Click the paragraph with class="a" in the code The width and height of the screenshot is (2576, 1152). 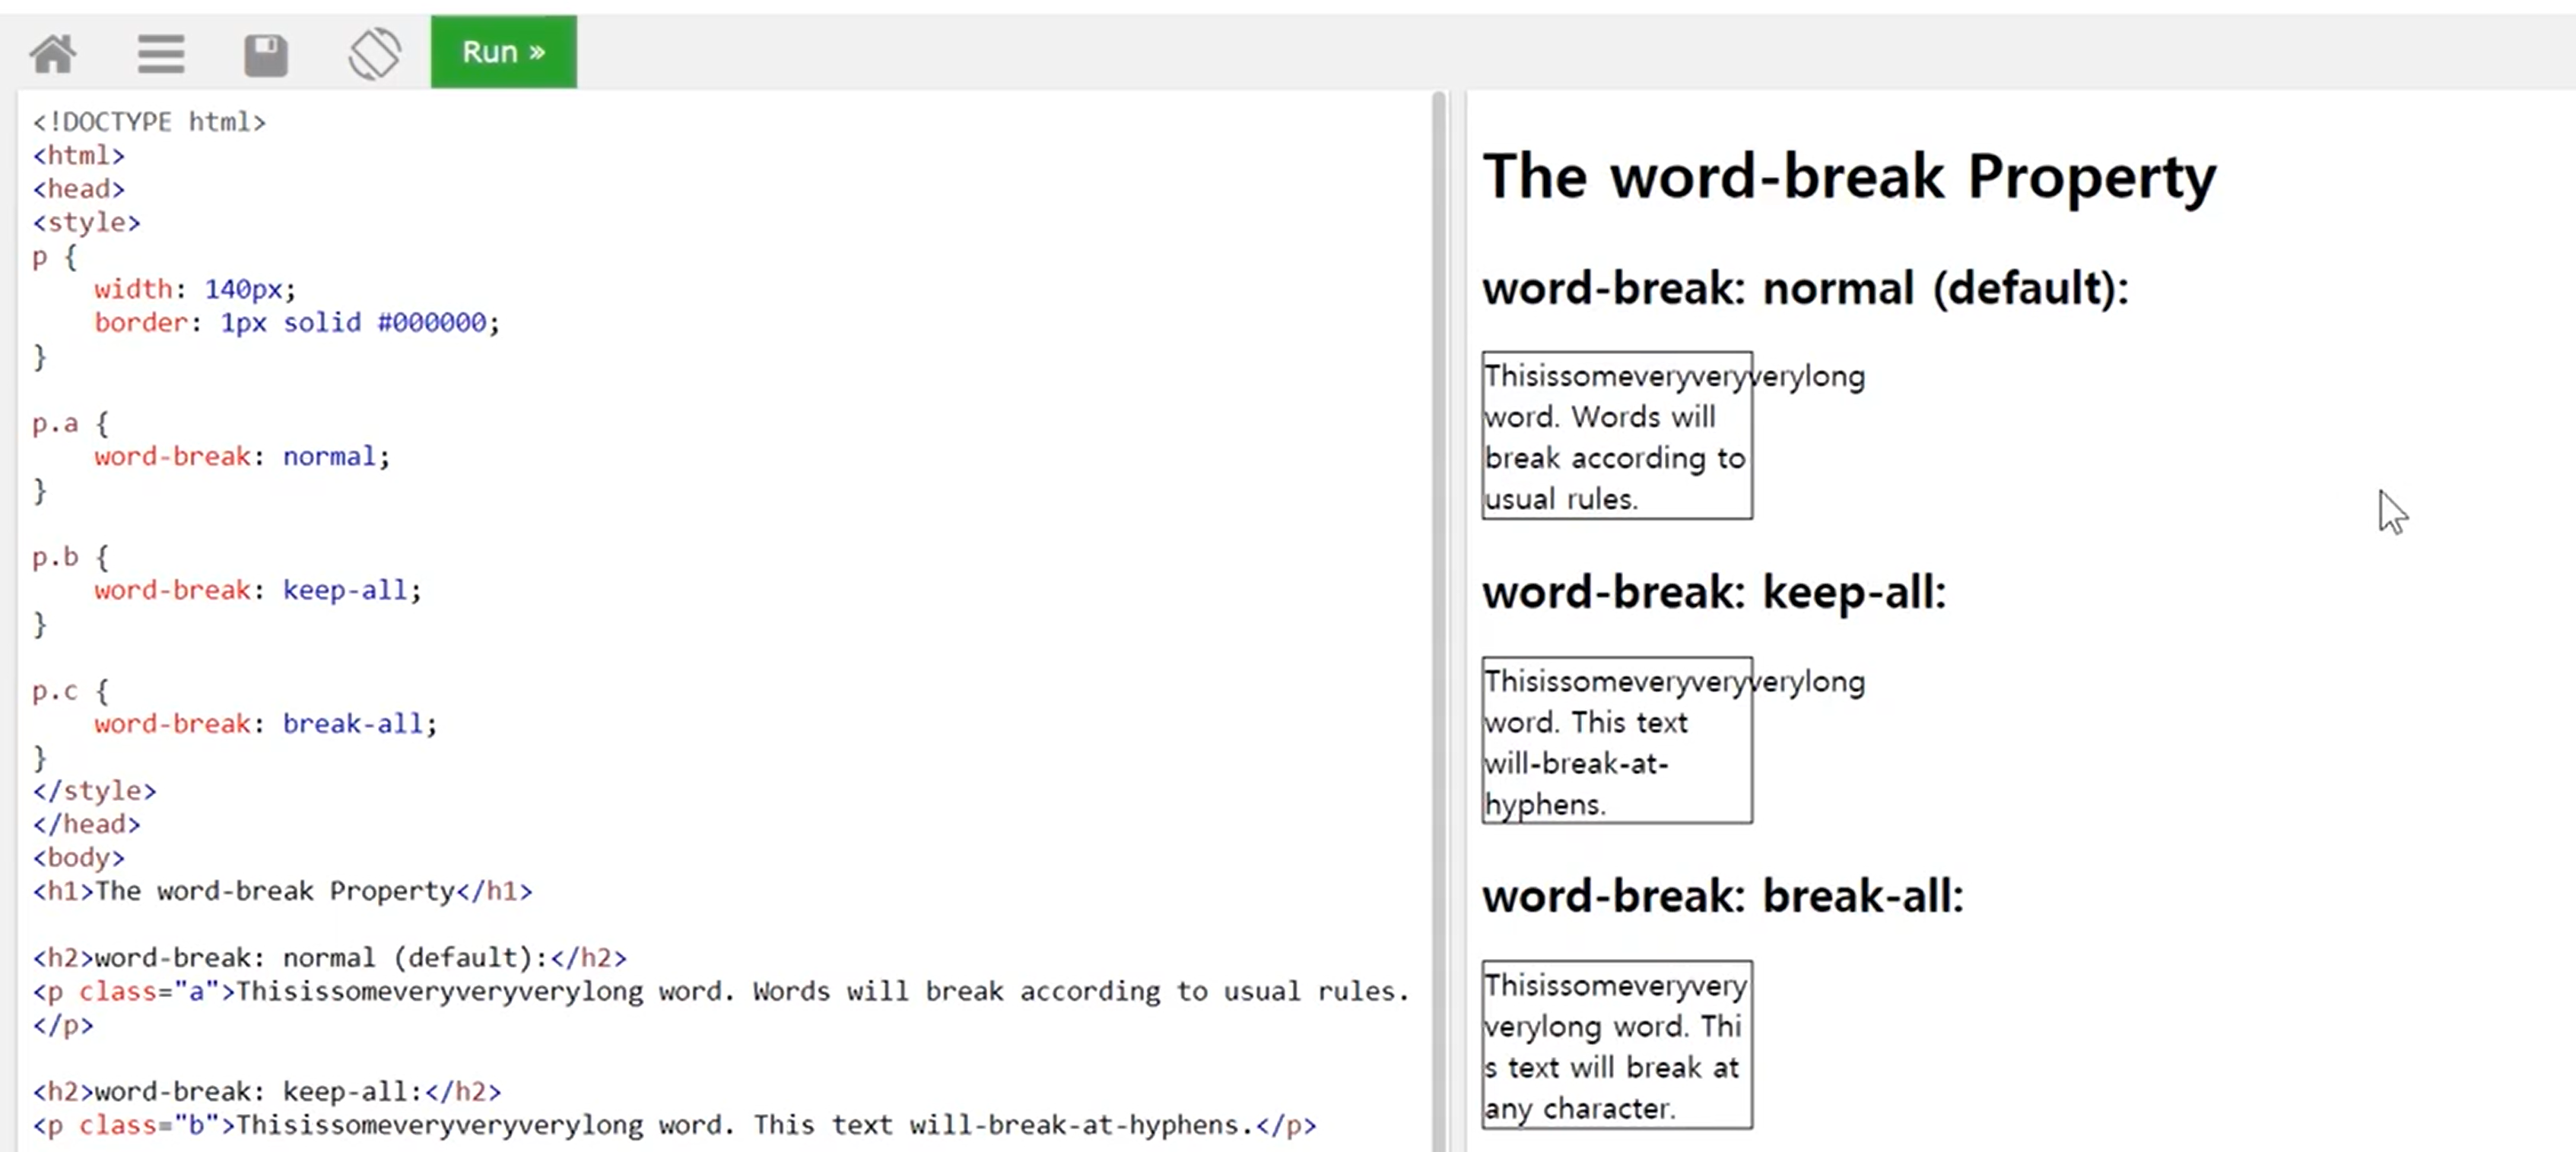(720, 992)
